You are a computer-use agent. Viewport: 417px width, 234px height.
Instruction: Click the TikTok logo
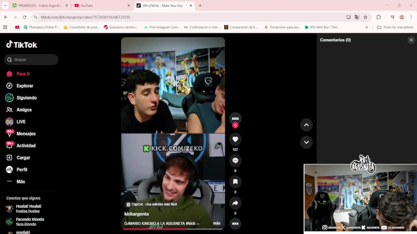pos(22,45)
